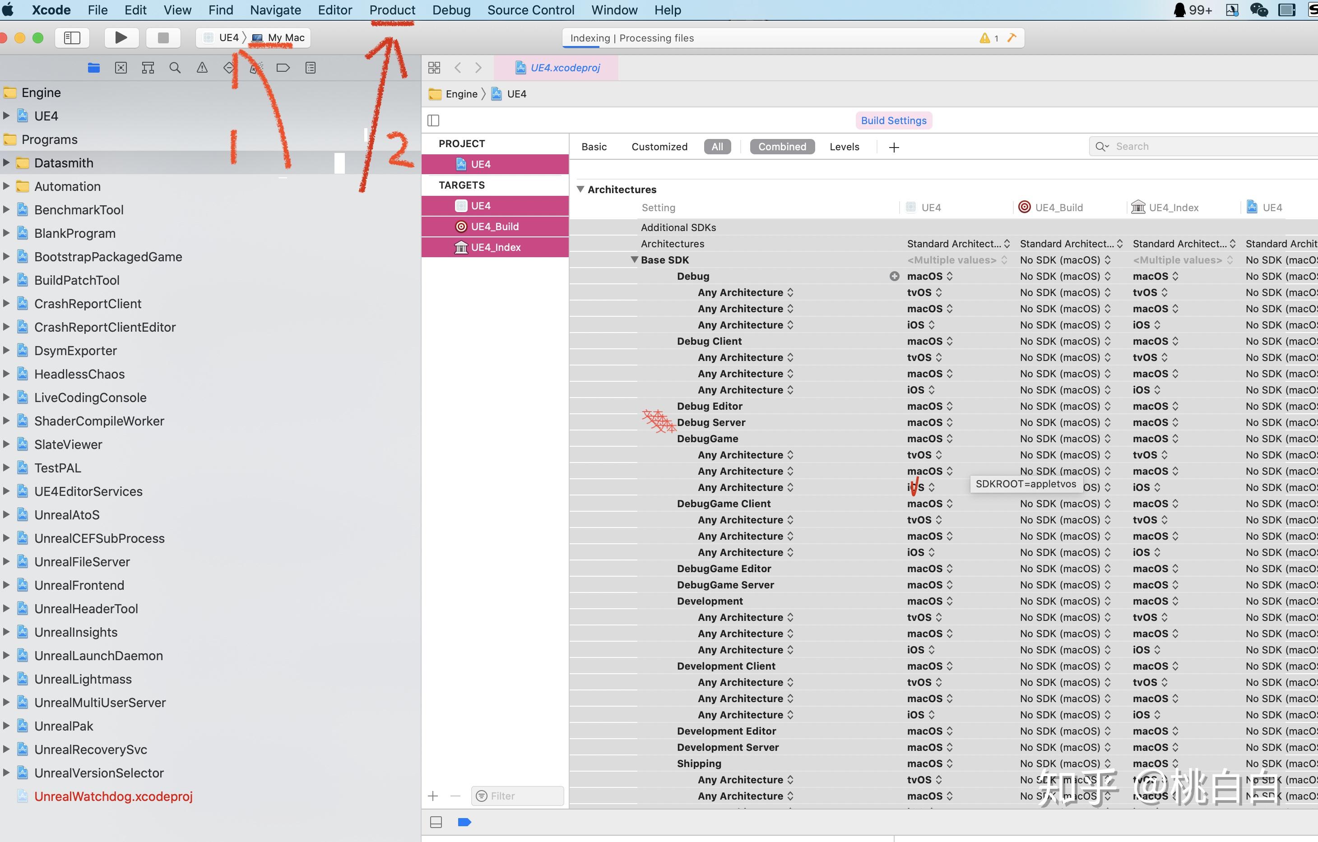Image resolution: width=1318 pixels, height=842 pixels.
Task: Expand the Datasmith folder
Action: click(7, 162)
